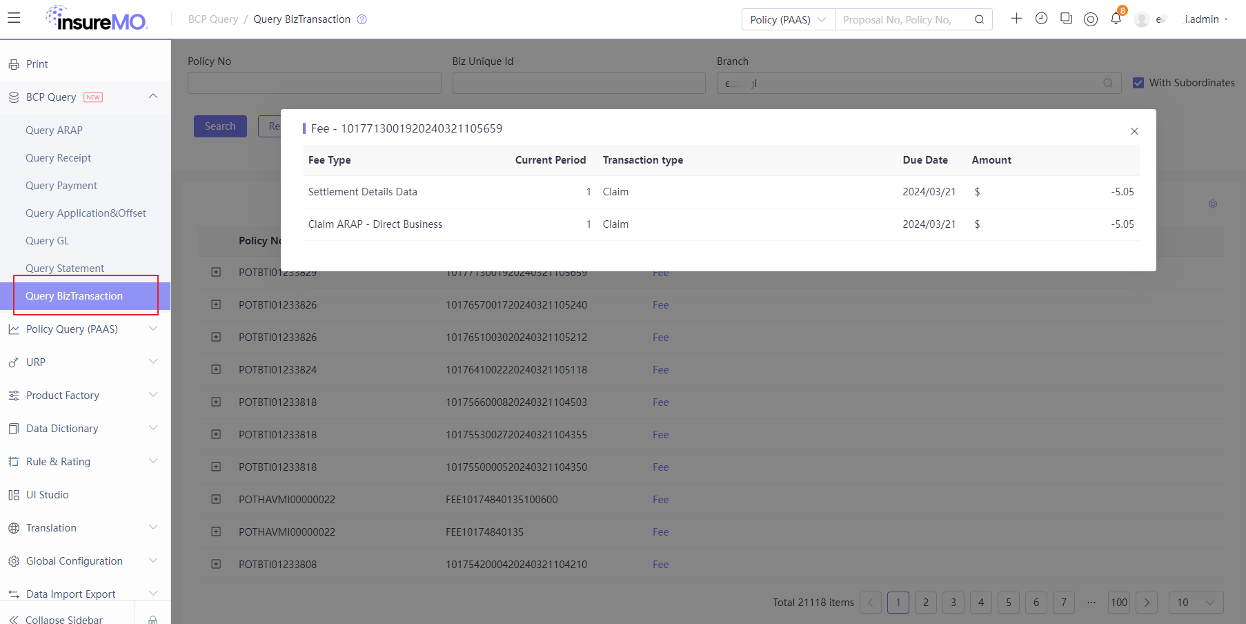This screenshot has height=624, width=1246.
Task: Click the user avatar icon
Action: (x=1141, y=19)
